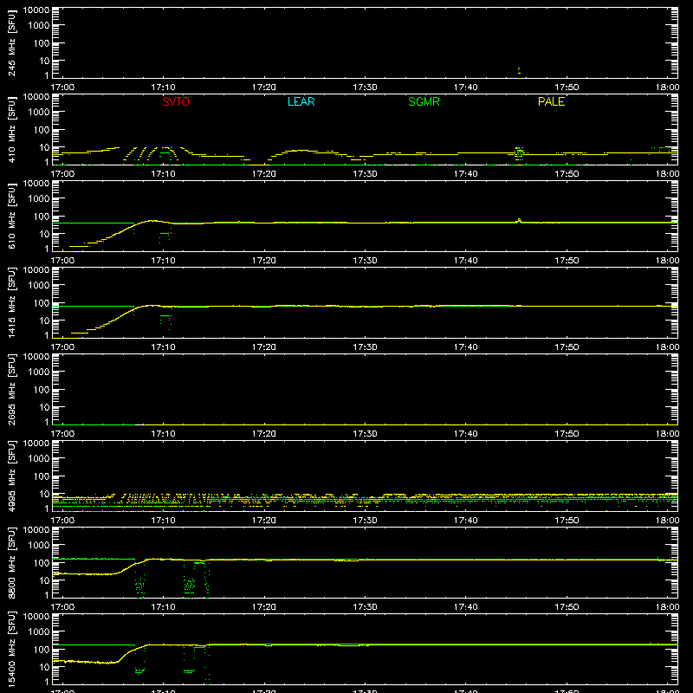The height and width of the screenshot is (693, 693).
Task: Click 17:00 tick label under 245 MHz panel
Action: [62, 87]
